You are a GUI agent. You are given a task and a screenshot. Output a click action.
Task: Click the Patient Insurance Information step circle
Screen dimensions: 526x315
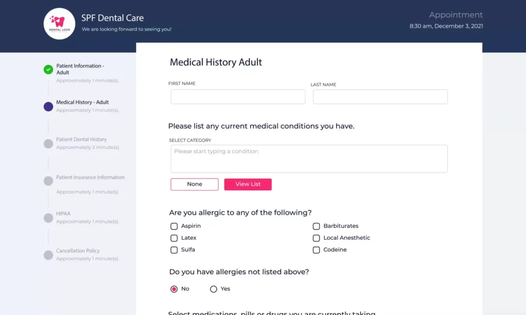(x=48, y=181)
